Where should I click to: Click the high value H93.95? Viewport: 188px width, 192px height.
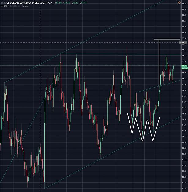(x=66, y=3)
